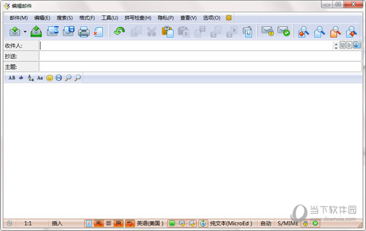This screenshot has width=366, height=231.
Task: Click the recipient field up/down spinner
Action: coord(336,46)
